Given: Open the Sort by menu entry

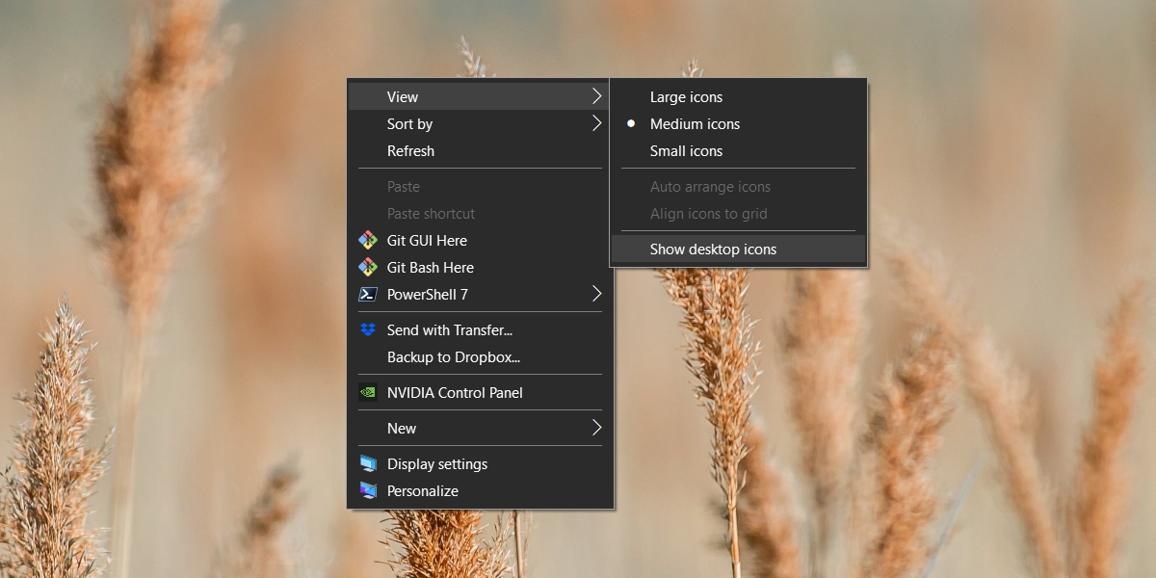Looking at the screenshot, I should 479,124.
